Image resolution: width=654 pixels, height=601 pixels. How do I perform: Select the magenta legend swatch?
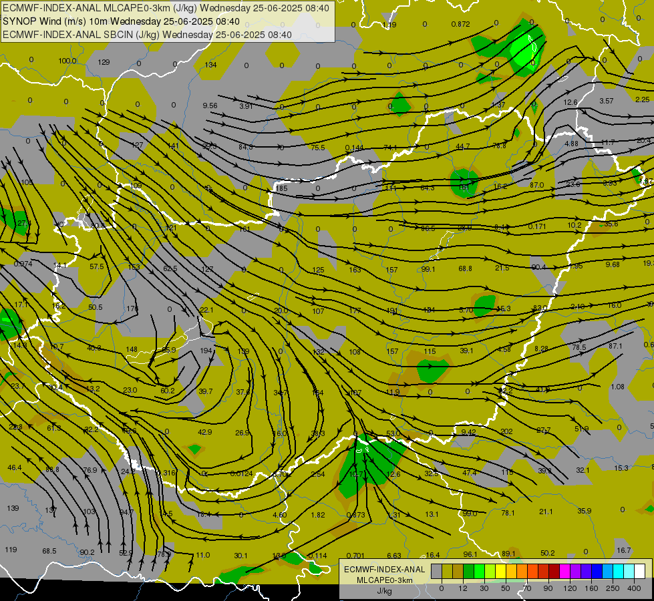coord(565,571)
